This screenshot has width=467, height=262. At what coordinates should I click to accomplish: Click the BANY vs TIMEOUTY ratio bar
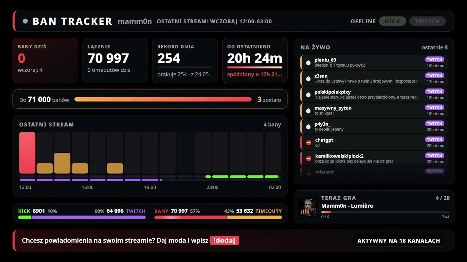(x=218, y=217)
